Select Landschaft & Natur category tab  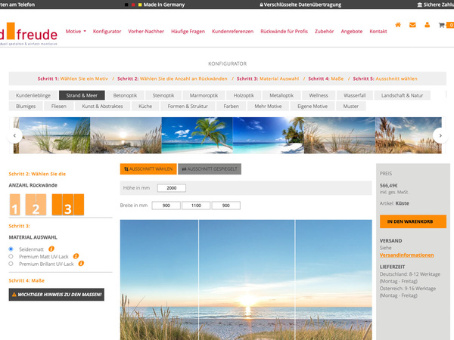point(403,95)
